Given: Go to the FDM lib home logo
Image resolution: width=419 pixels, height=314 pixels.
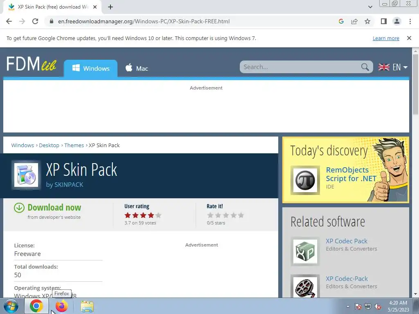Looking at the screenshot, I should pos(31,64).
